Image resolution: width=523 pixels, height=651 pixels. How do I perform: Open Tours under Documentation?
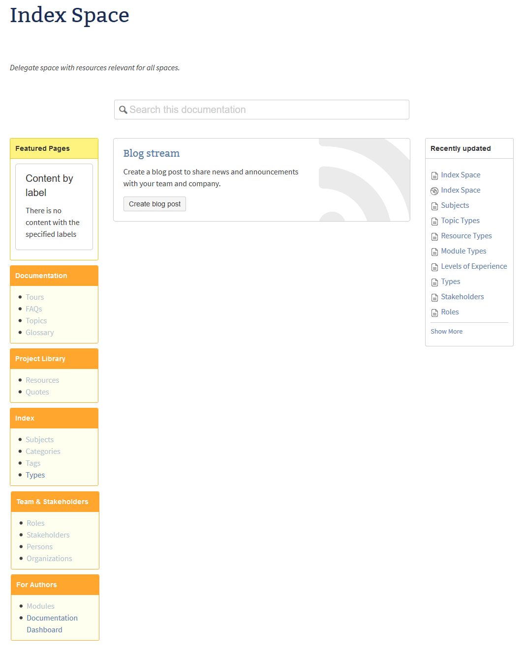(34, 297)
